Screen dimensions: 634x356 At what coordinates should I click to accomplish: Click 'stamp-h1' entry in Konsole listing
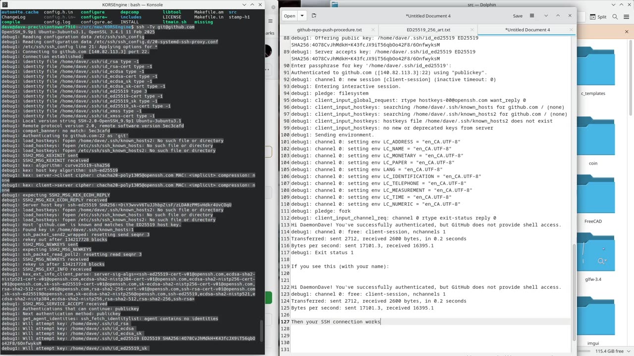coord(239,17)
